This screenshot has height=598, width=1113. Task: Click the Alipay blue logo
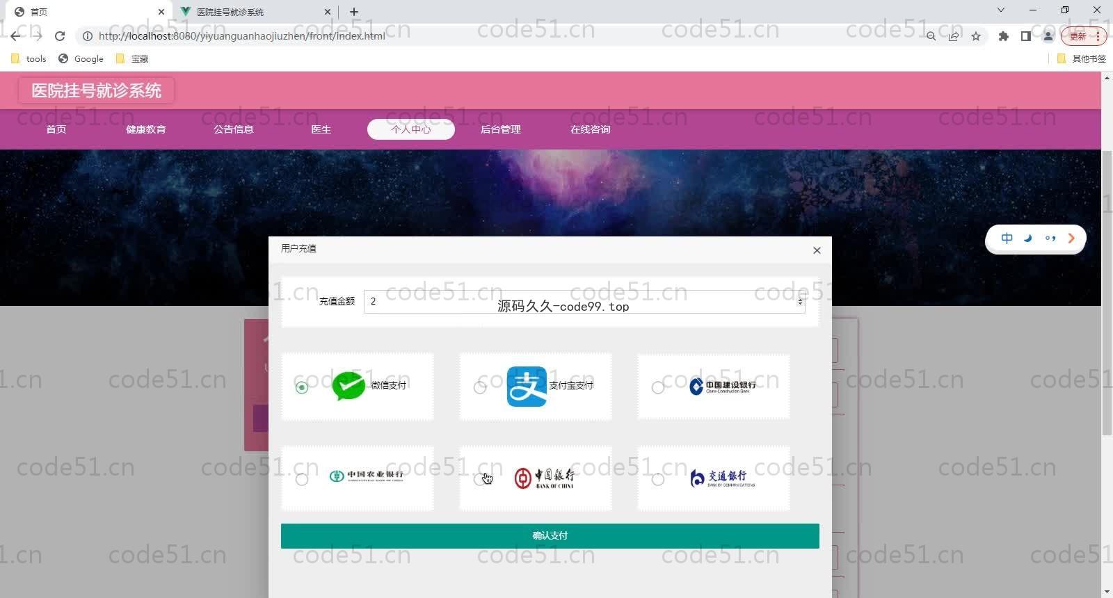pyautogui.click(x=527, y=386)
